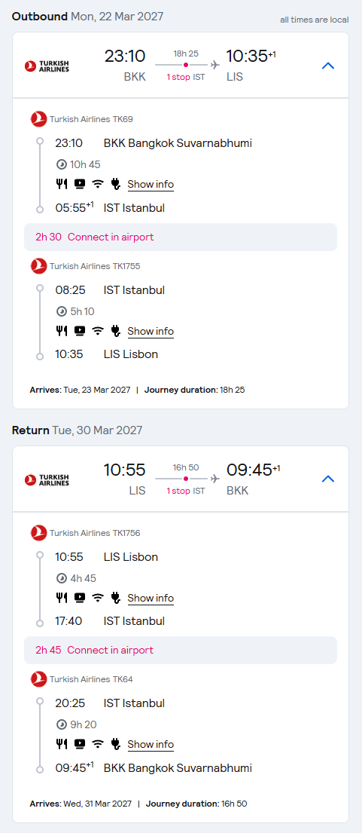Click the WiFi icon for flight TK1756

98,598
